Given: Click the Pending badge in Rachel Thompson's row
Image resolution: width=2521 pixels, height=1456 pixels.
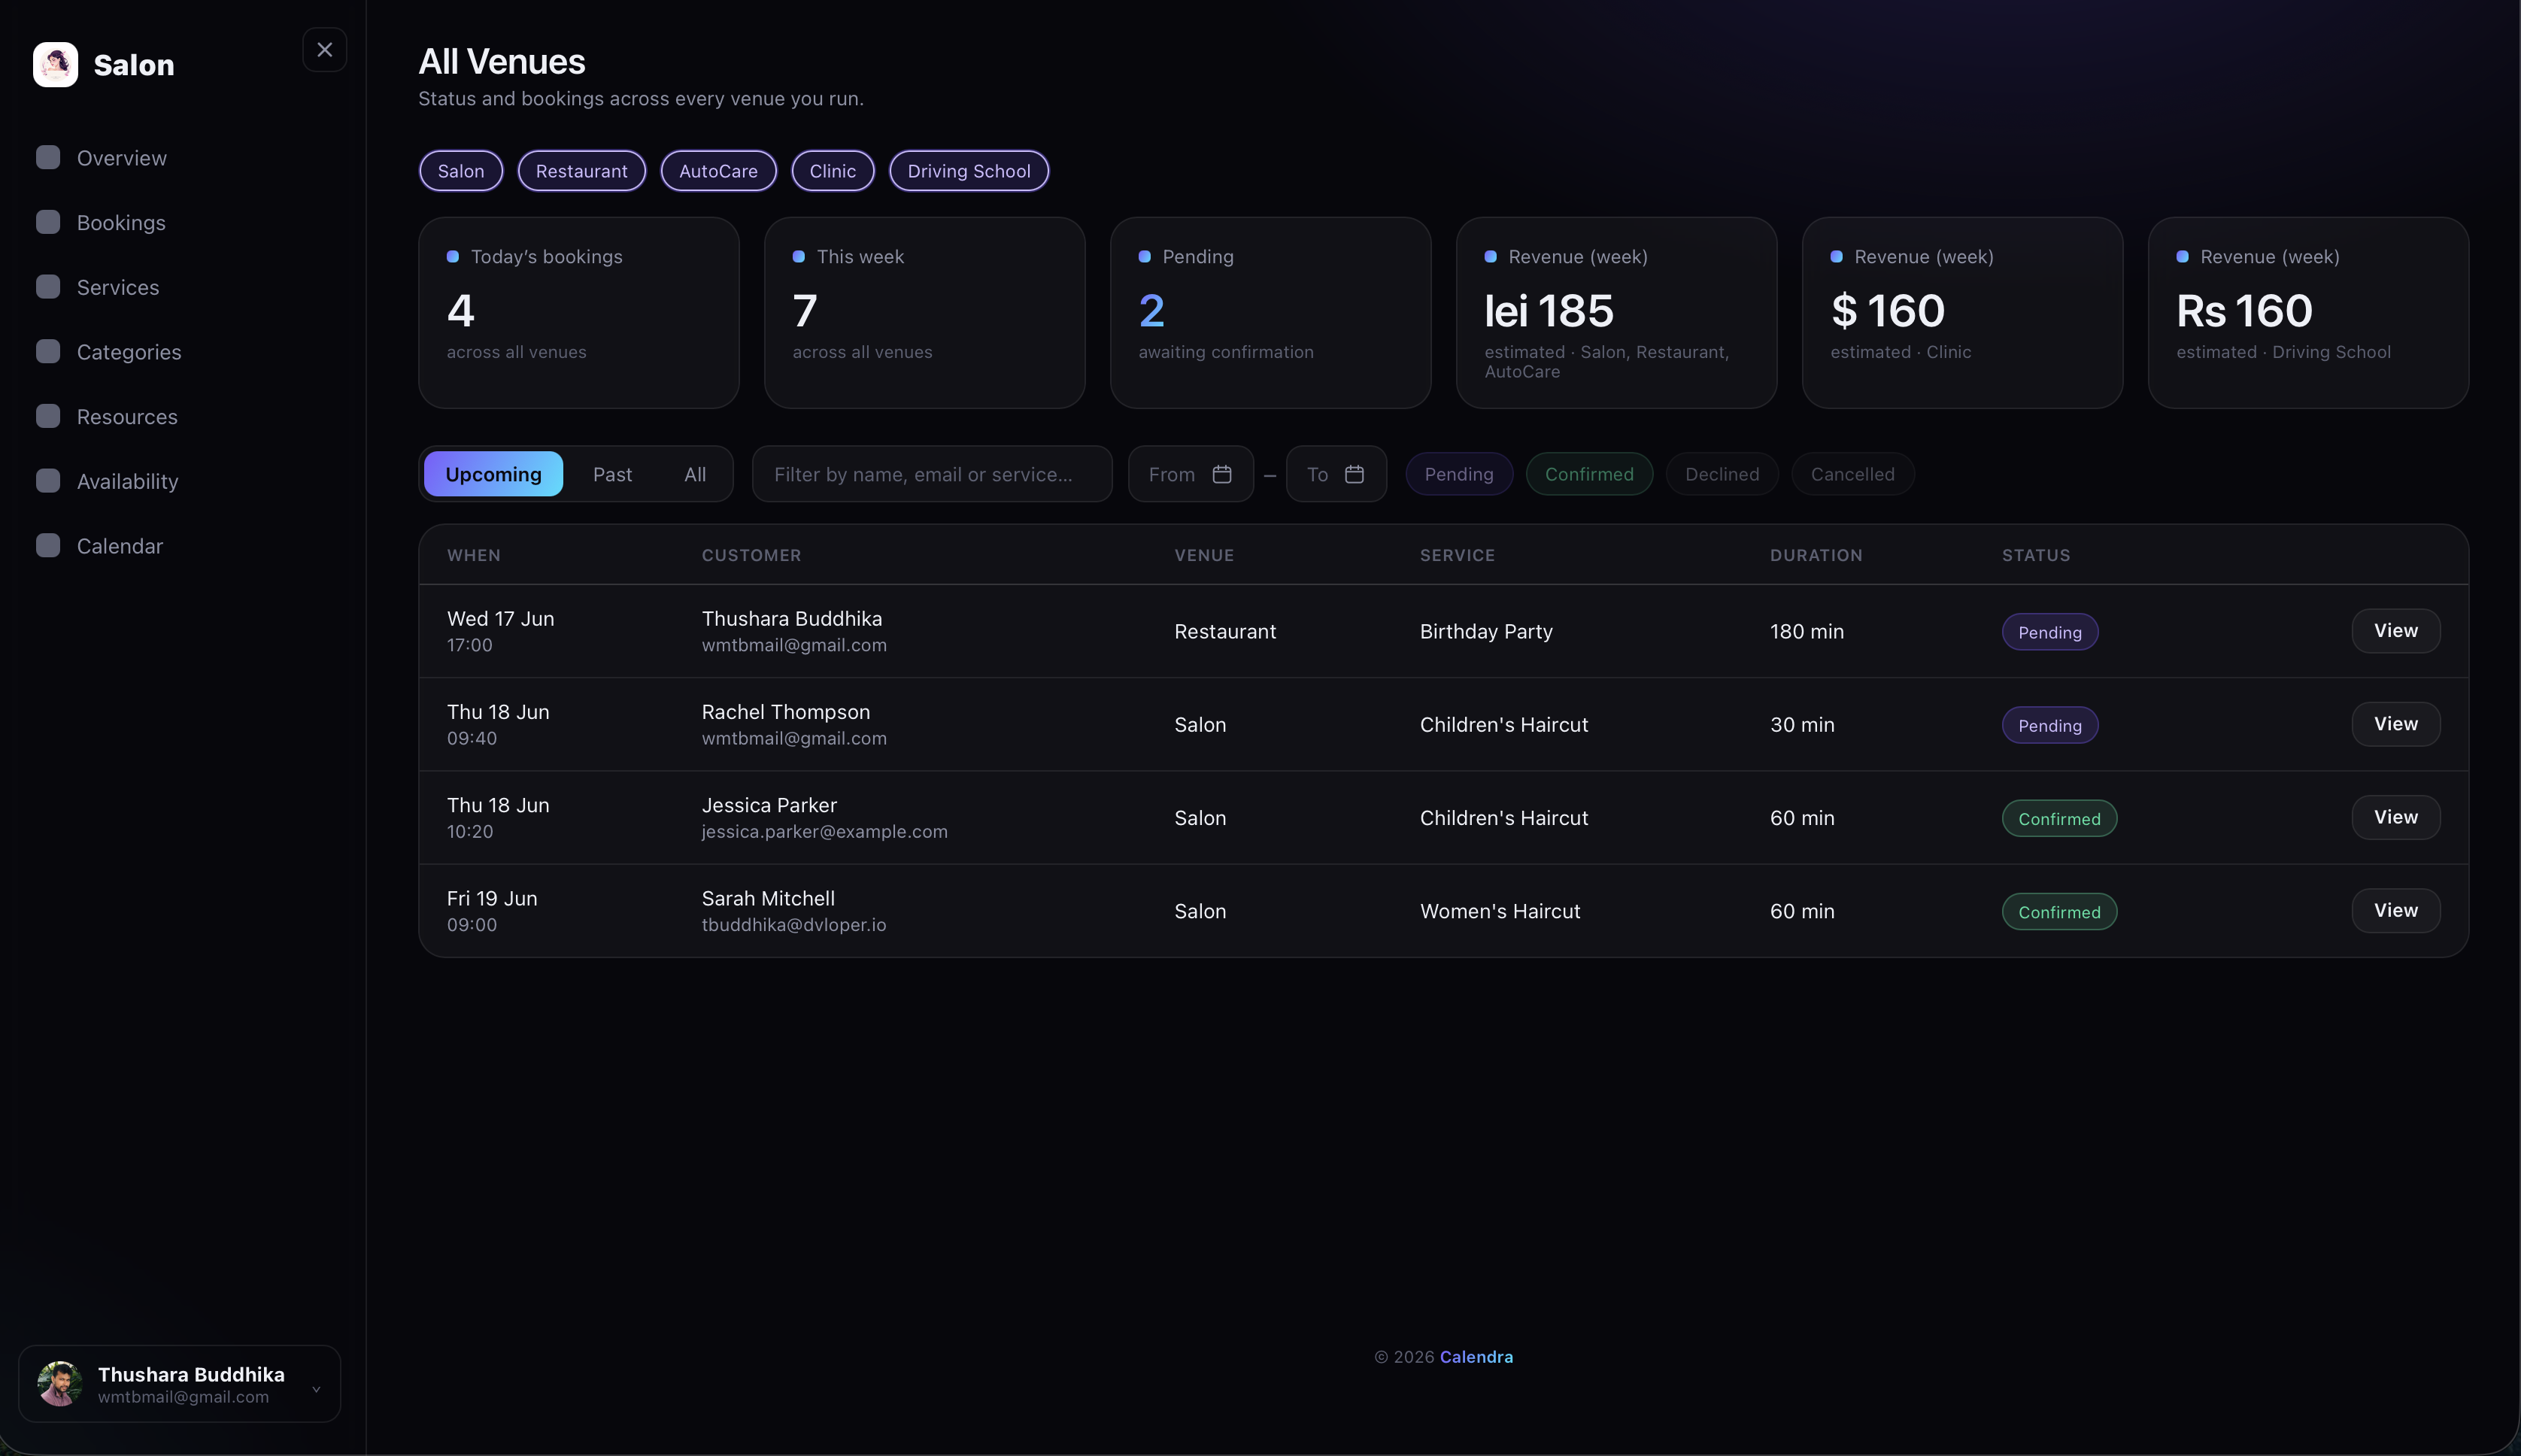Looking at the screenshot, I should [2050, 725].
